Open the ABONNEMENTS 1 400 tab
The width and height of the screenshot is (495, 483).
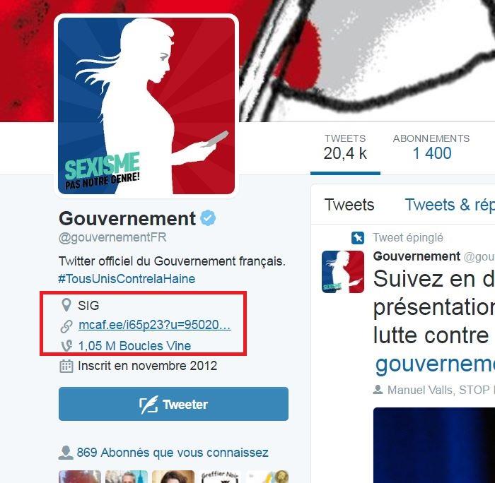(x=431, y=148)
